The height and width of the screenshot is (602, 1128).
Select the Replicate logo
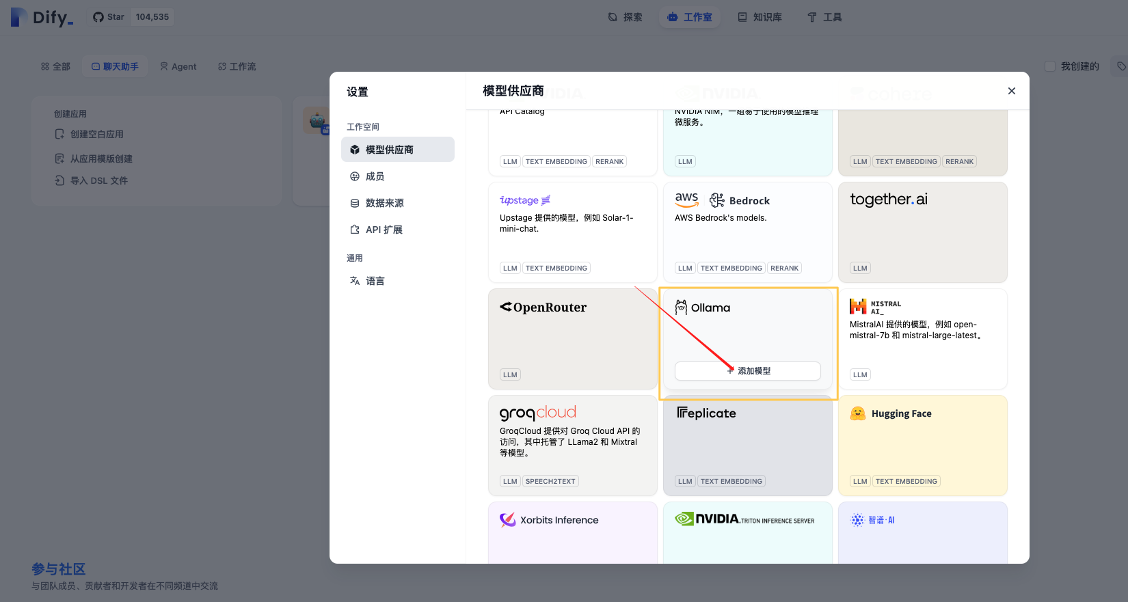point(706,413)
